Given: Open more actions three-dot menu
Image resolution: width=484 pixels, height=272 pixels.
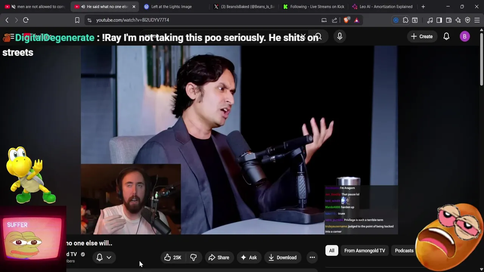Looking at the screenshot, I should tap(312, 258).
